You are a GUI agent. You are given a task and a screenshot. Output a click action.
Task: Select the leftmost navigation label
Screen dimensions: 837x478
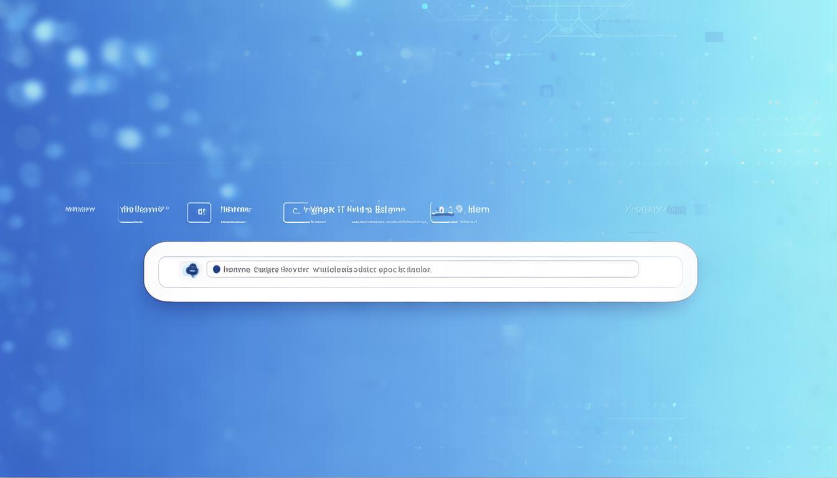(x=80, y=209)
